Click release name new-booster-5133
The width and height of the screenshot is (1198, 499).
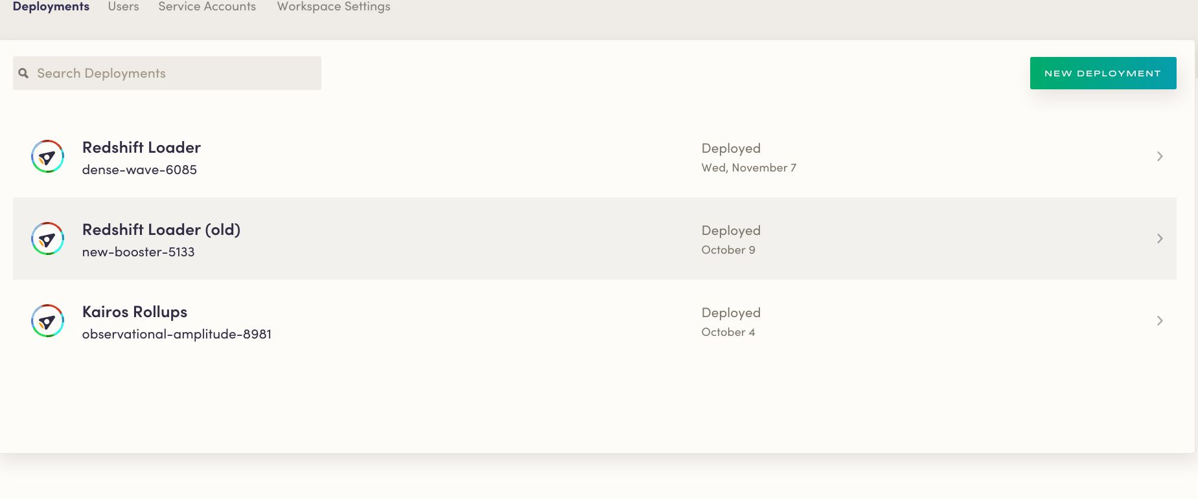(x=138, y=252)
